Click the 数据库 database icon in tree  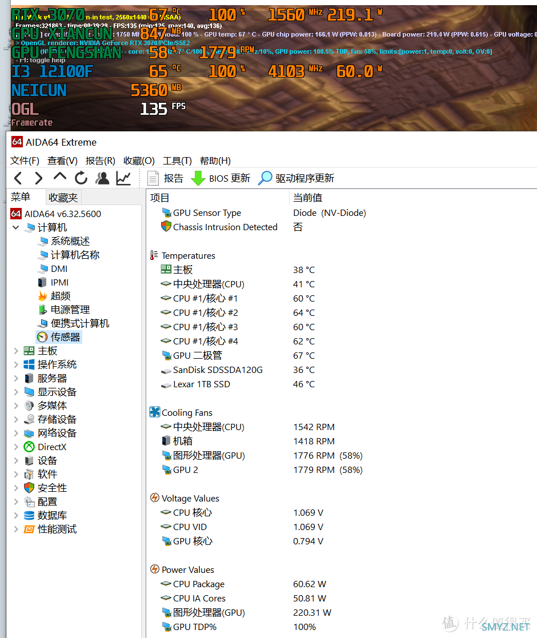[29, 515]
